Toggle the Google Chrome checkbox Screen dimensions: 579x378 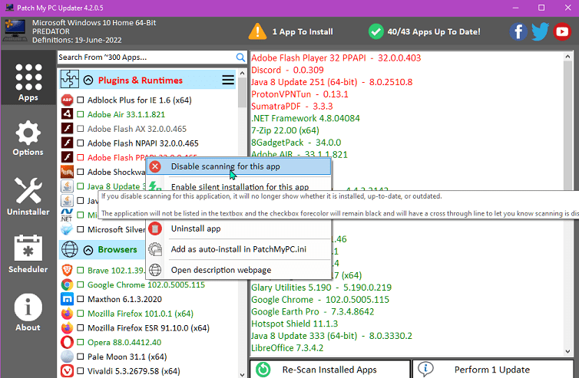[x=80, y=284]
